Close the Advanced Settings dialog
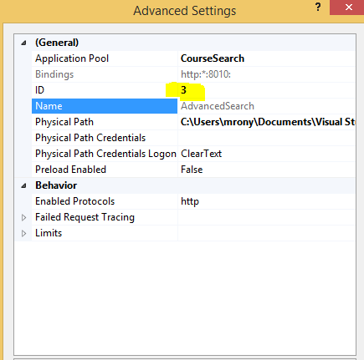Image resolution: width=364 pixels, height=360 pixels. pyautogui.click(x=348, y=8)
